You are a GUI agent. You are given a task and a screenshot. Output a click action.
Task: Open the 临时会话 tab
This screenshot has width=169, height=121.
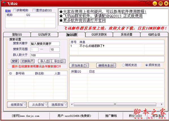point(154,34)
